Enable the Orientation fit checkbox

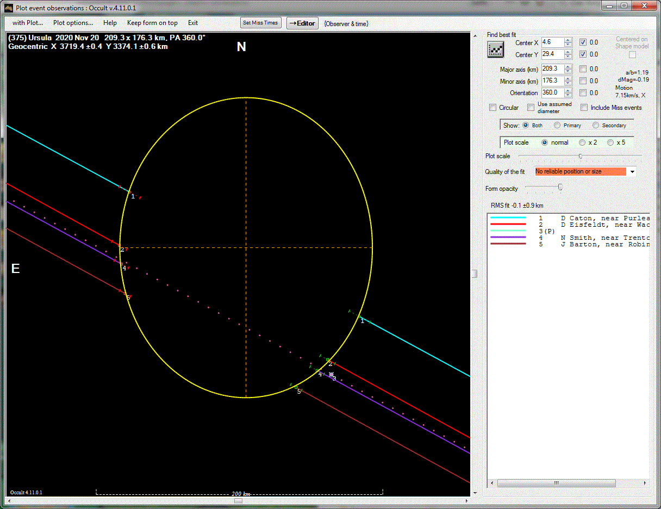pos(583,93)
